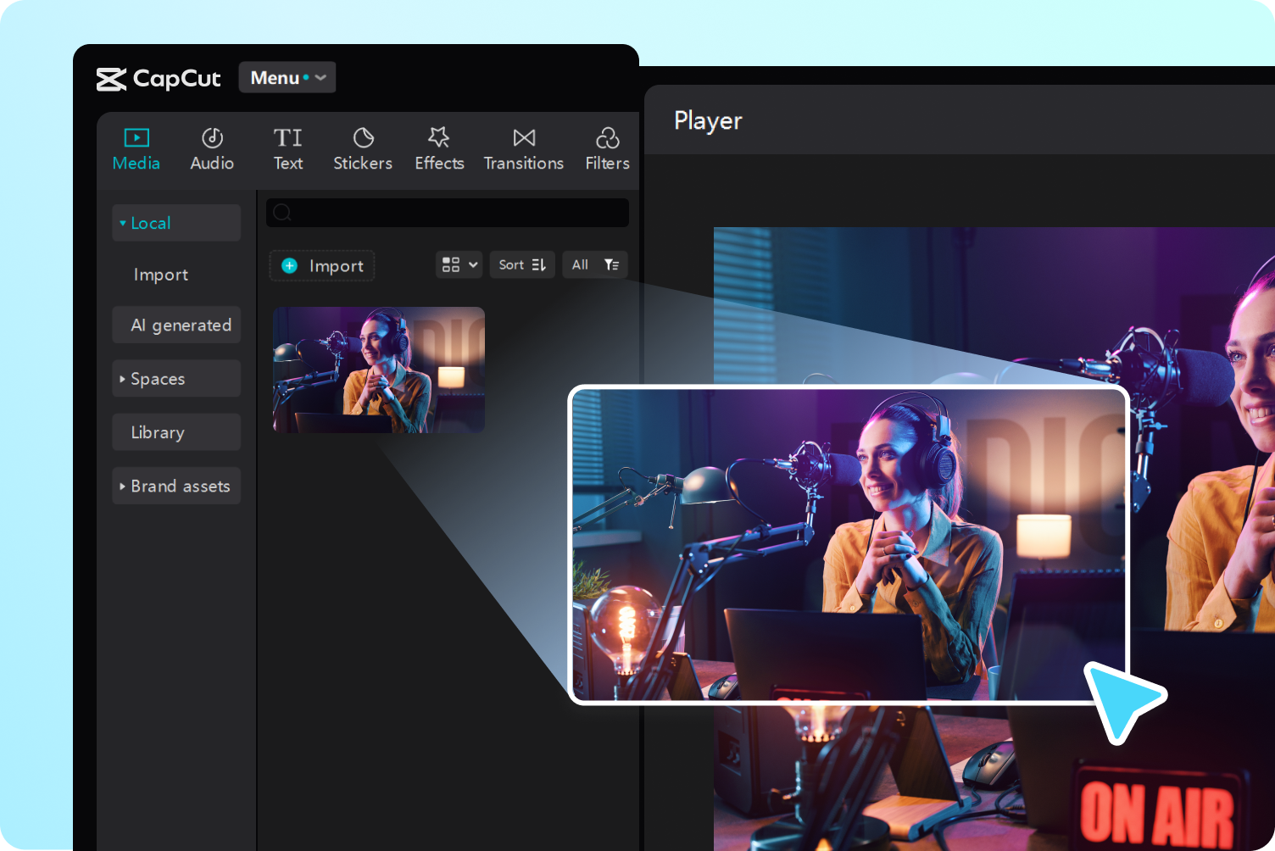Switch to the Media tab
1275x851 pixels.
point(136,147)
